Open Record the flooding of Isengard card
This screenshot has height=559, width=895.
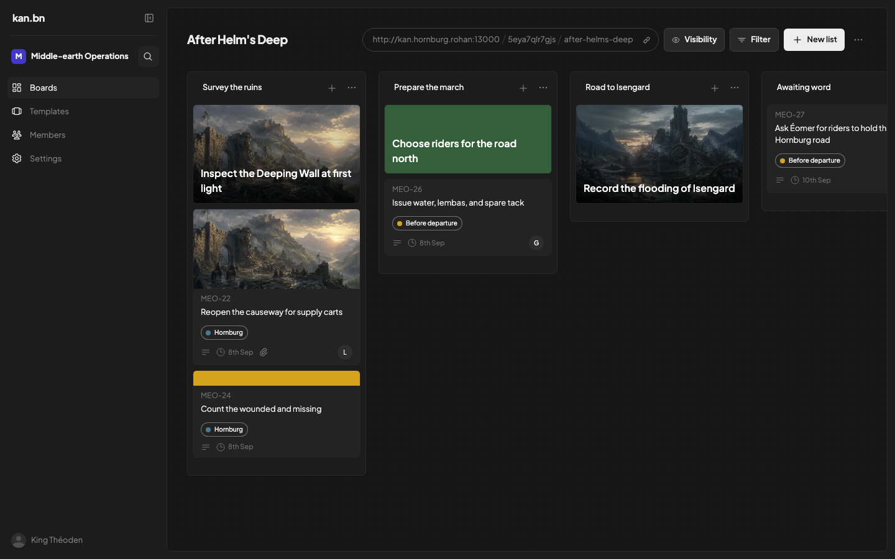[659, 154]
